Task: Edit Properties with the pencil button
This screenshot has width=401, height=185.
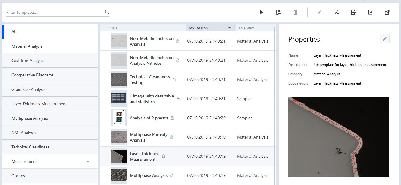Action: 384,39
